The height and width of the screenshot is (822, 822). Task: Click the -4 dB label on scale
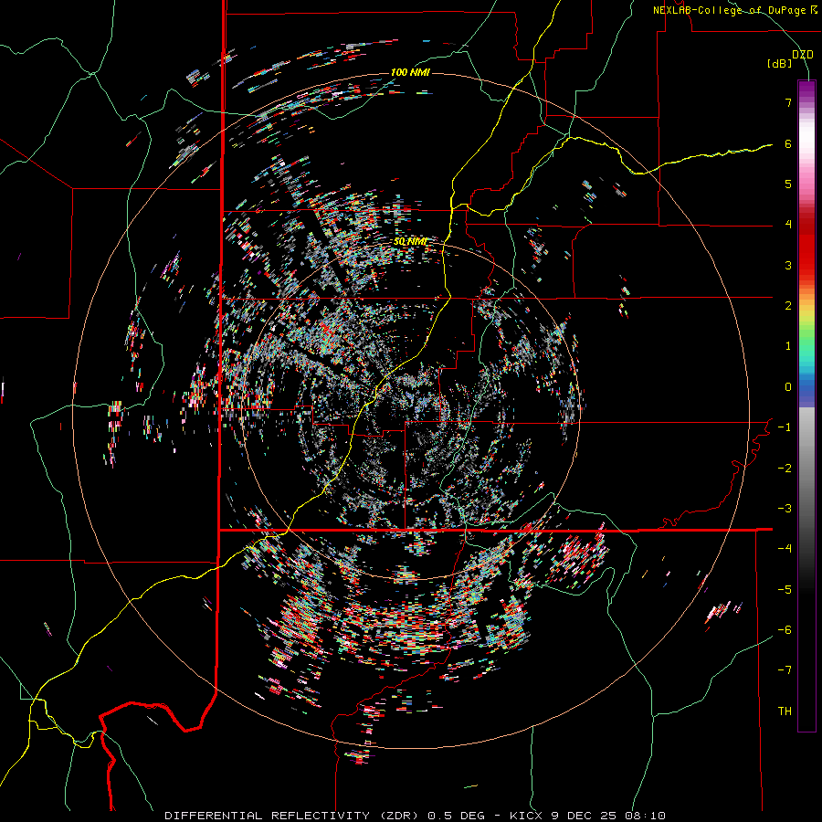coord(785,549)
